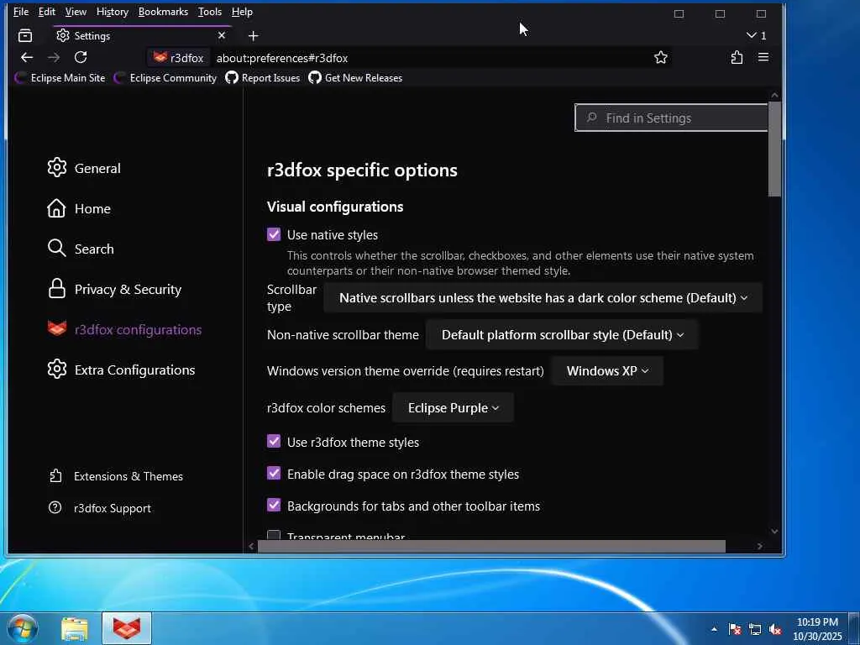Viewport: 860px width, 645px height.
Task: Open the Action Center flag tray icon
Action: point(735,629)
